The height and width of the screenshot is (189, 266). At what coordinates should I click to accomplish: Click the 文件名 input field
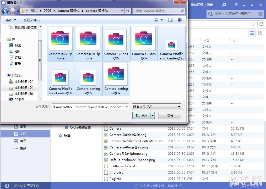click(88, 107)
